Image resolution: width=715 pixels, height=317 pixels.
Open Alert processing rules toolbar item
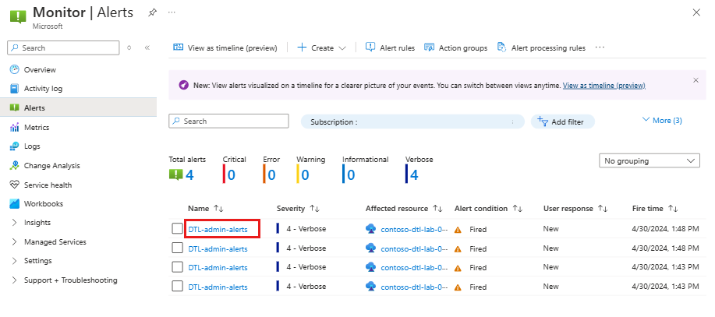(x=541, y=48)
